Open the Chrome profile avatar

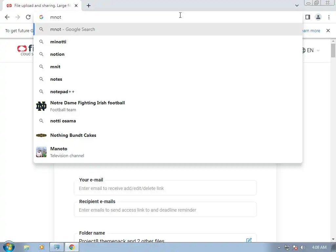(x=318, y=17)
